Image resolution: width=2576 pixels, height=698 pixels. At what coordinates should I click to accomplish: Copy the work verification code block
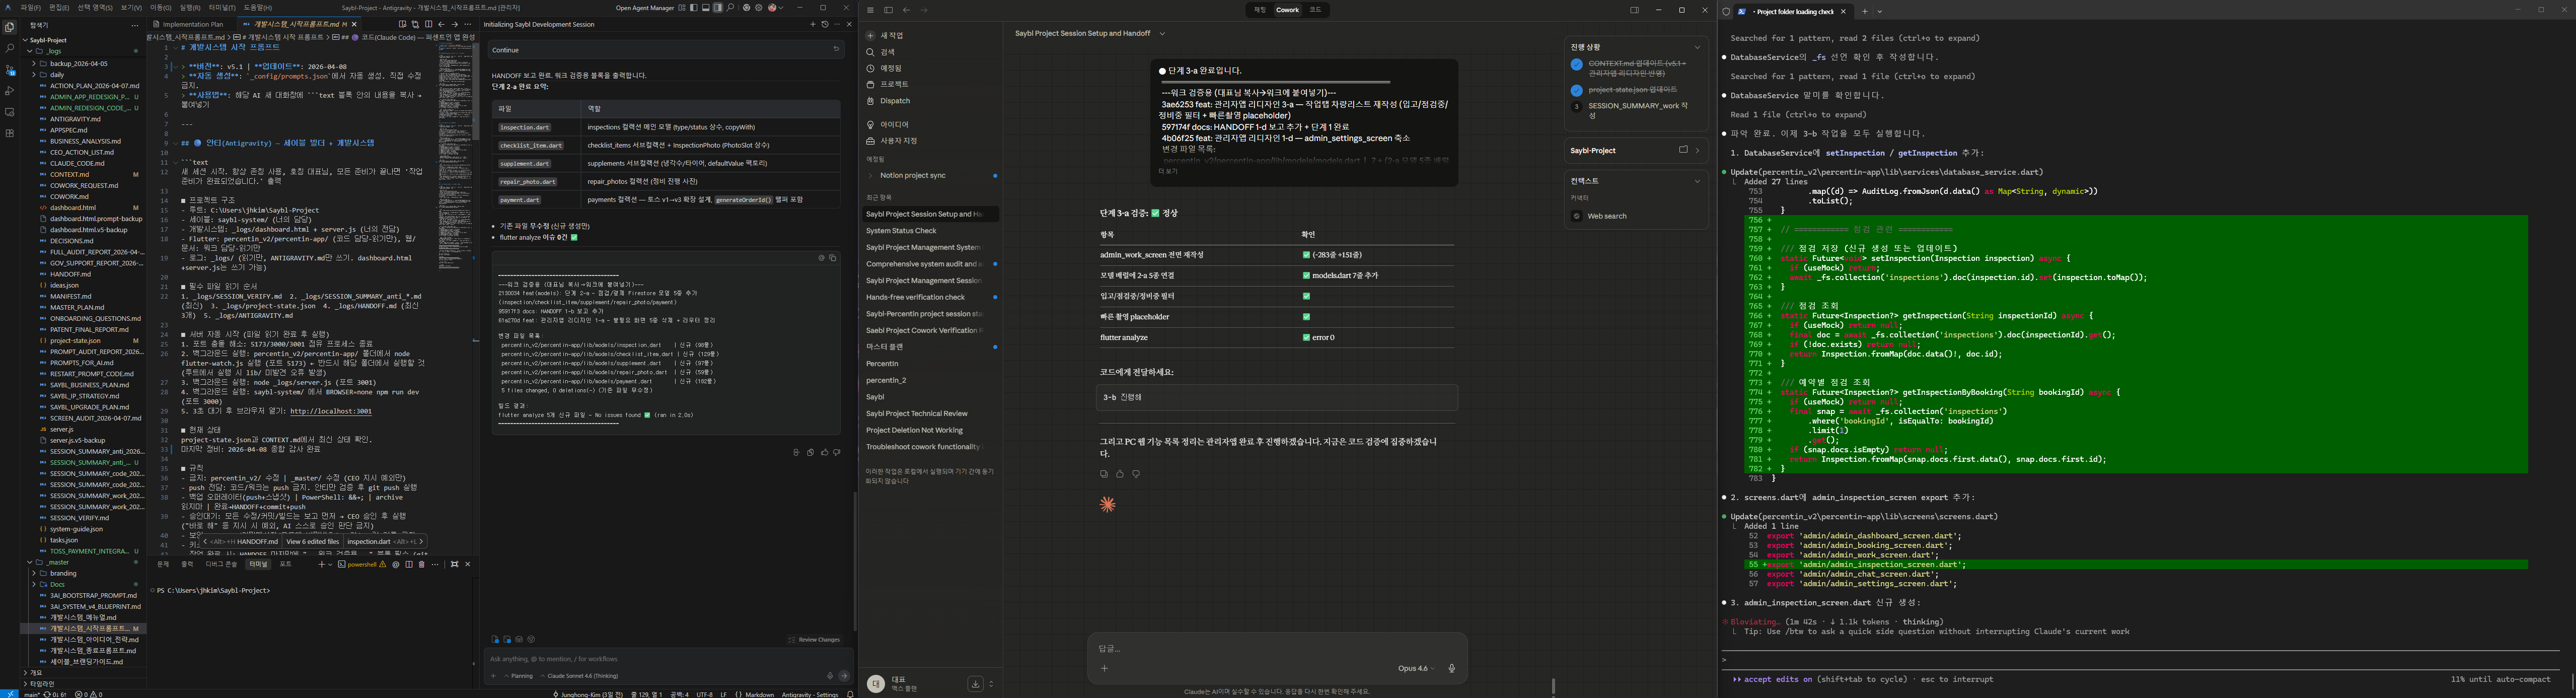click(832, 258)
